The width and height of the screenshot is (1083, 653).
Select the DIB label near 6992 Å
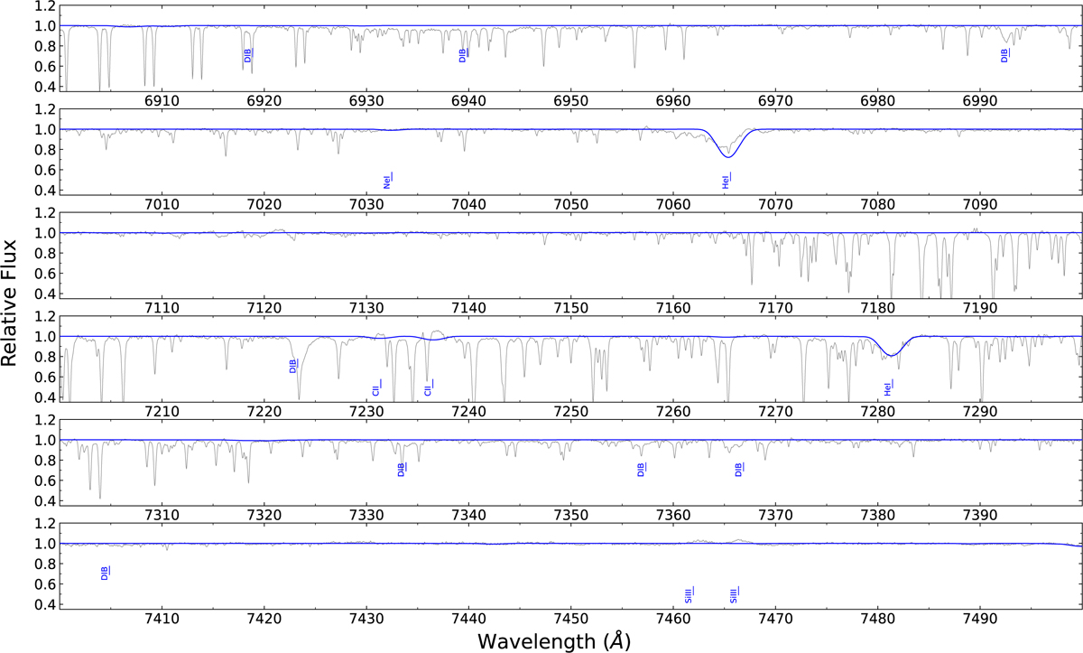point(1005,56)
